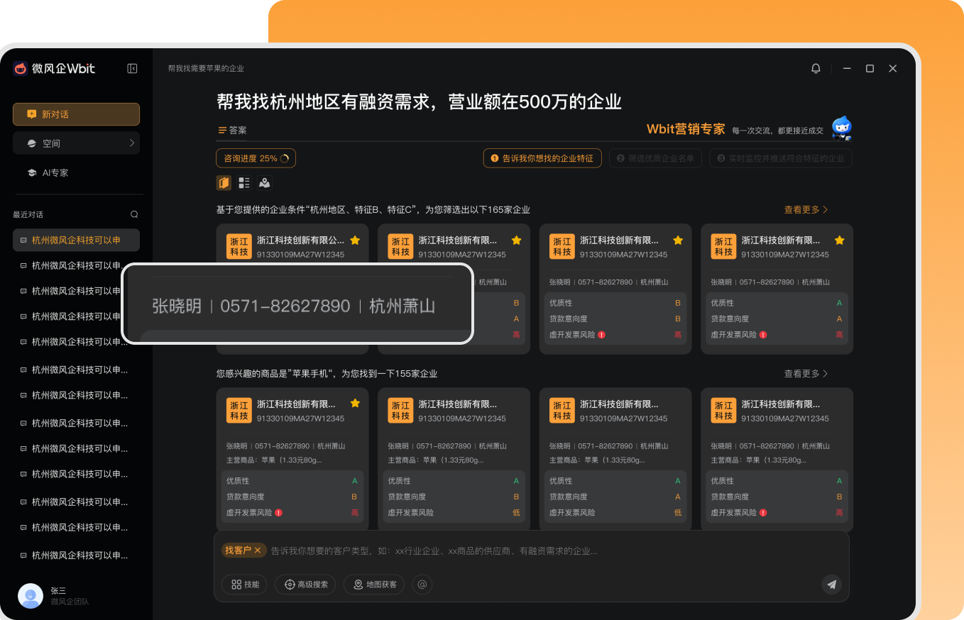Expand 查看更多 for the 165 companies list
The width and height of the screenshot is (964, 620).
point(806,210)
